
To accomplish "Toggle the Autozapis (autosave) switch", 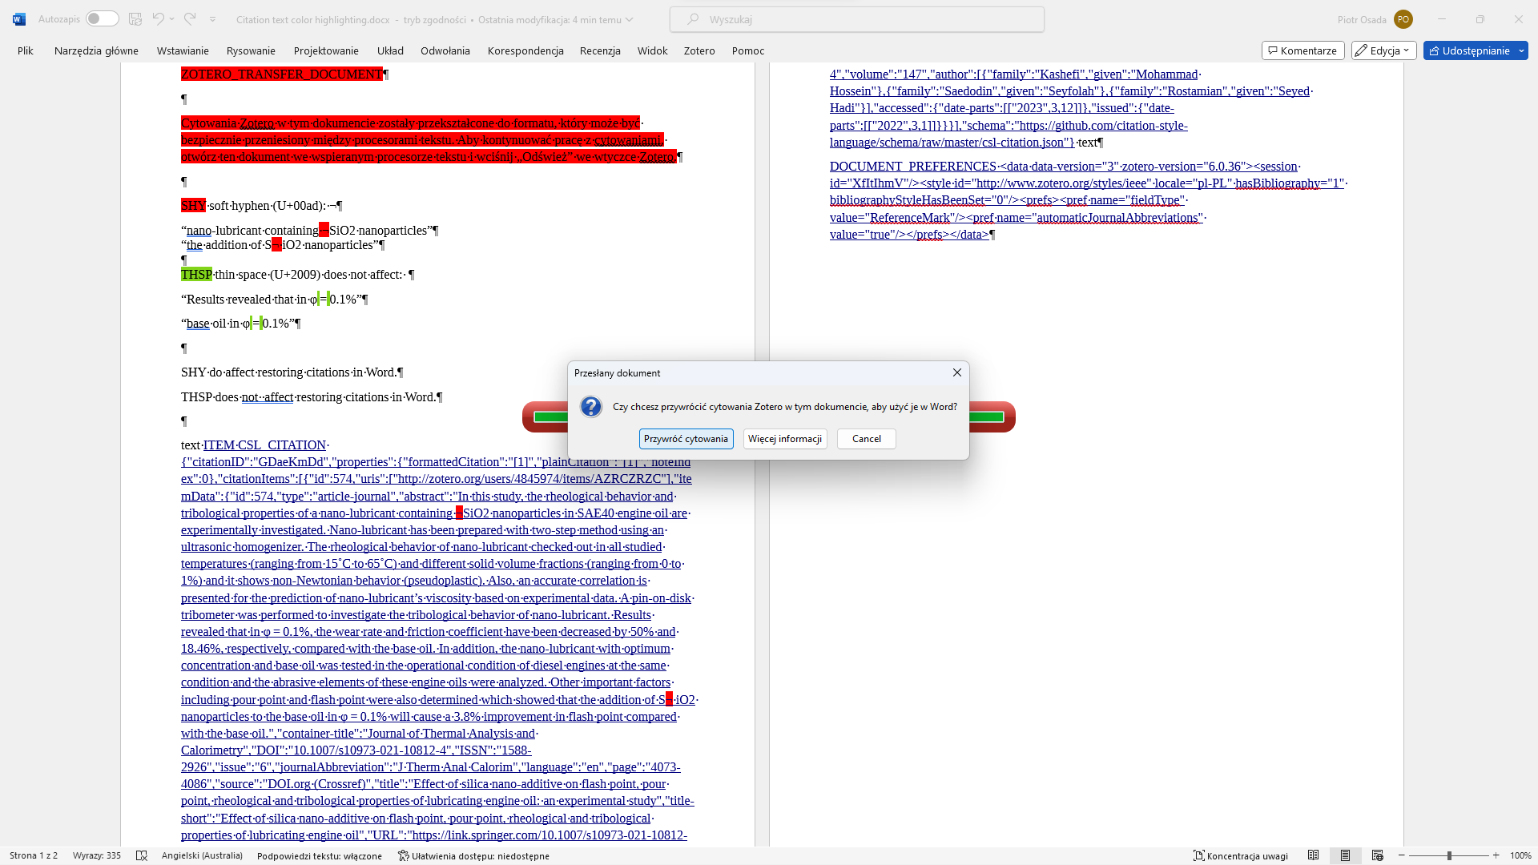I will tap(103, 18).
